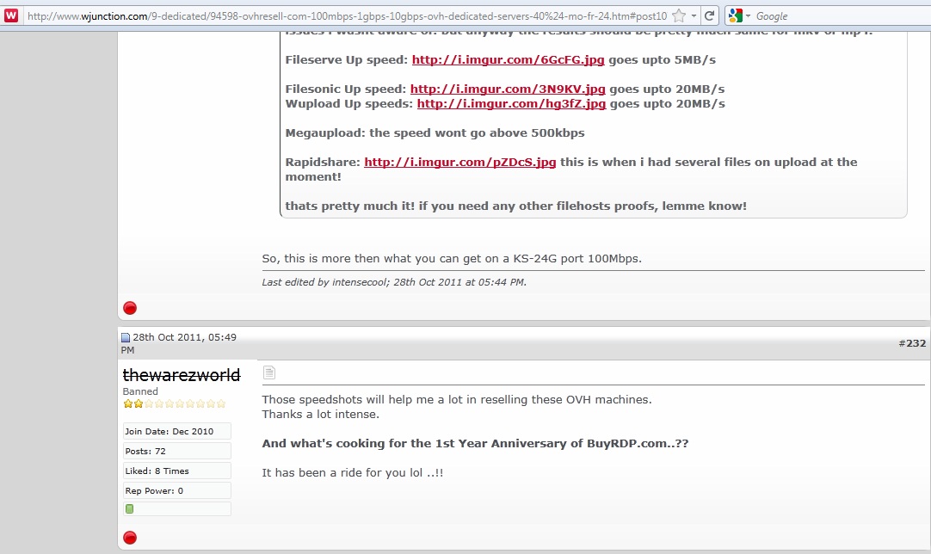Open the address bar history dropdown arrow
This screenshot has height=554, width=931.
coord(694,16)
